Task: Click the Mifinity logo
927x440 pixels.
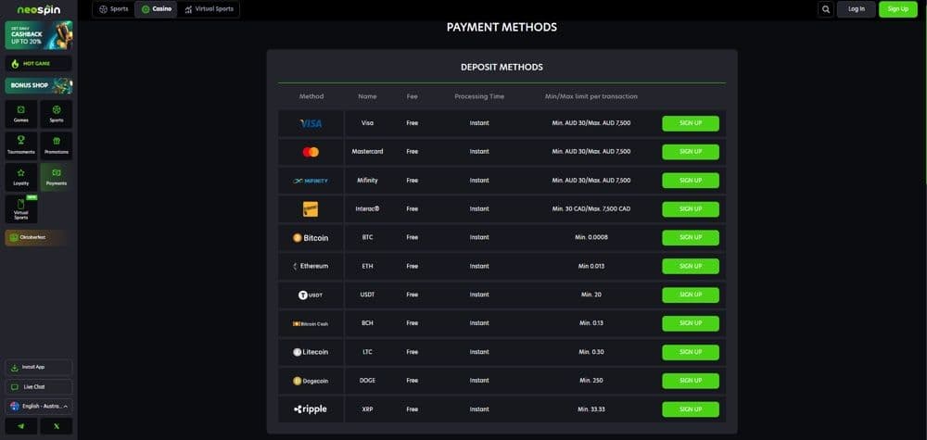Action: tap(311, 181)
